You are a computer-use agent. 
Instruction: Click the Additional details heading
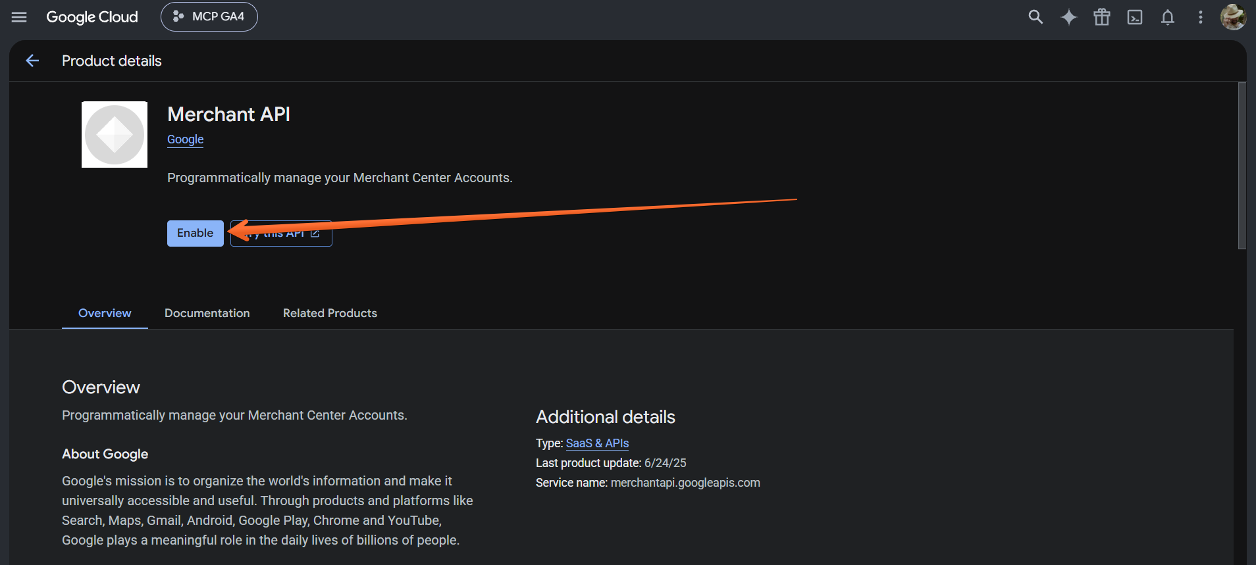pyautogui.click(x=606, y=417)
